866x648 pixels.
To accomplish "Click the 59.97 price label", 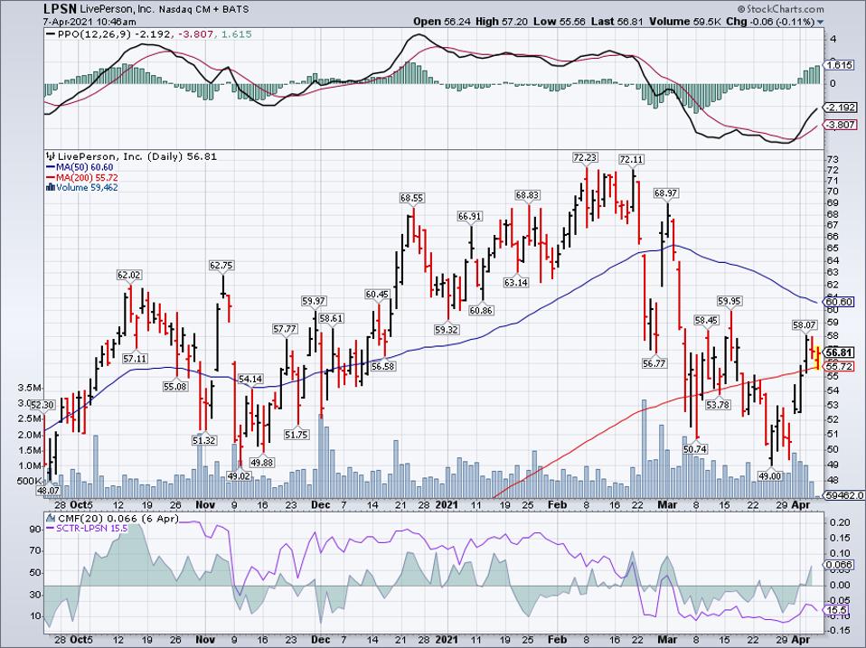I will tap(313, 301).
